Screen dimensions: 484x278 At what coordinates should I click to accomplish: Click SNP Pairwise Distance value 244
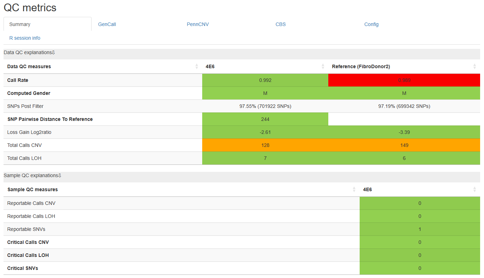tap(265, 119)
